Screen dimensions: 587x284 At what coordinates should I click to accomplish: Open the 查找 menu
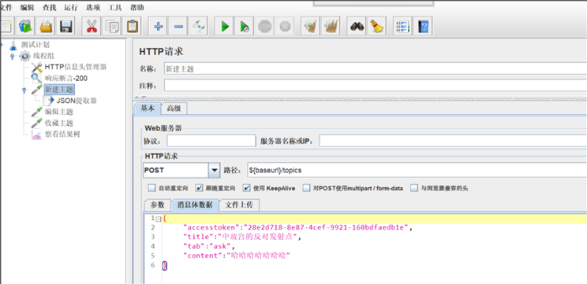49,7
